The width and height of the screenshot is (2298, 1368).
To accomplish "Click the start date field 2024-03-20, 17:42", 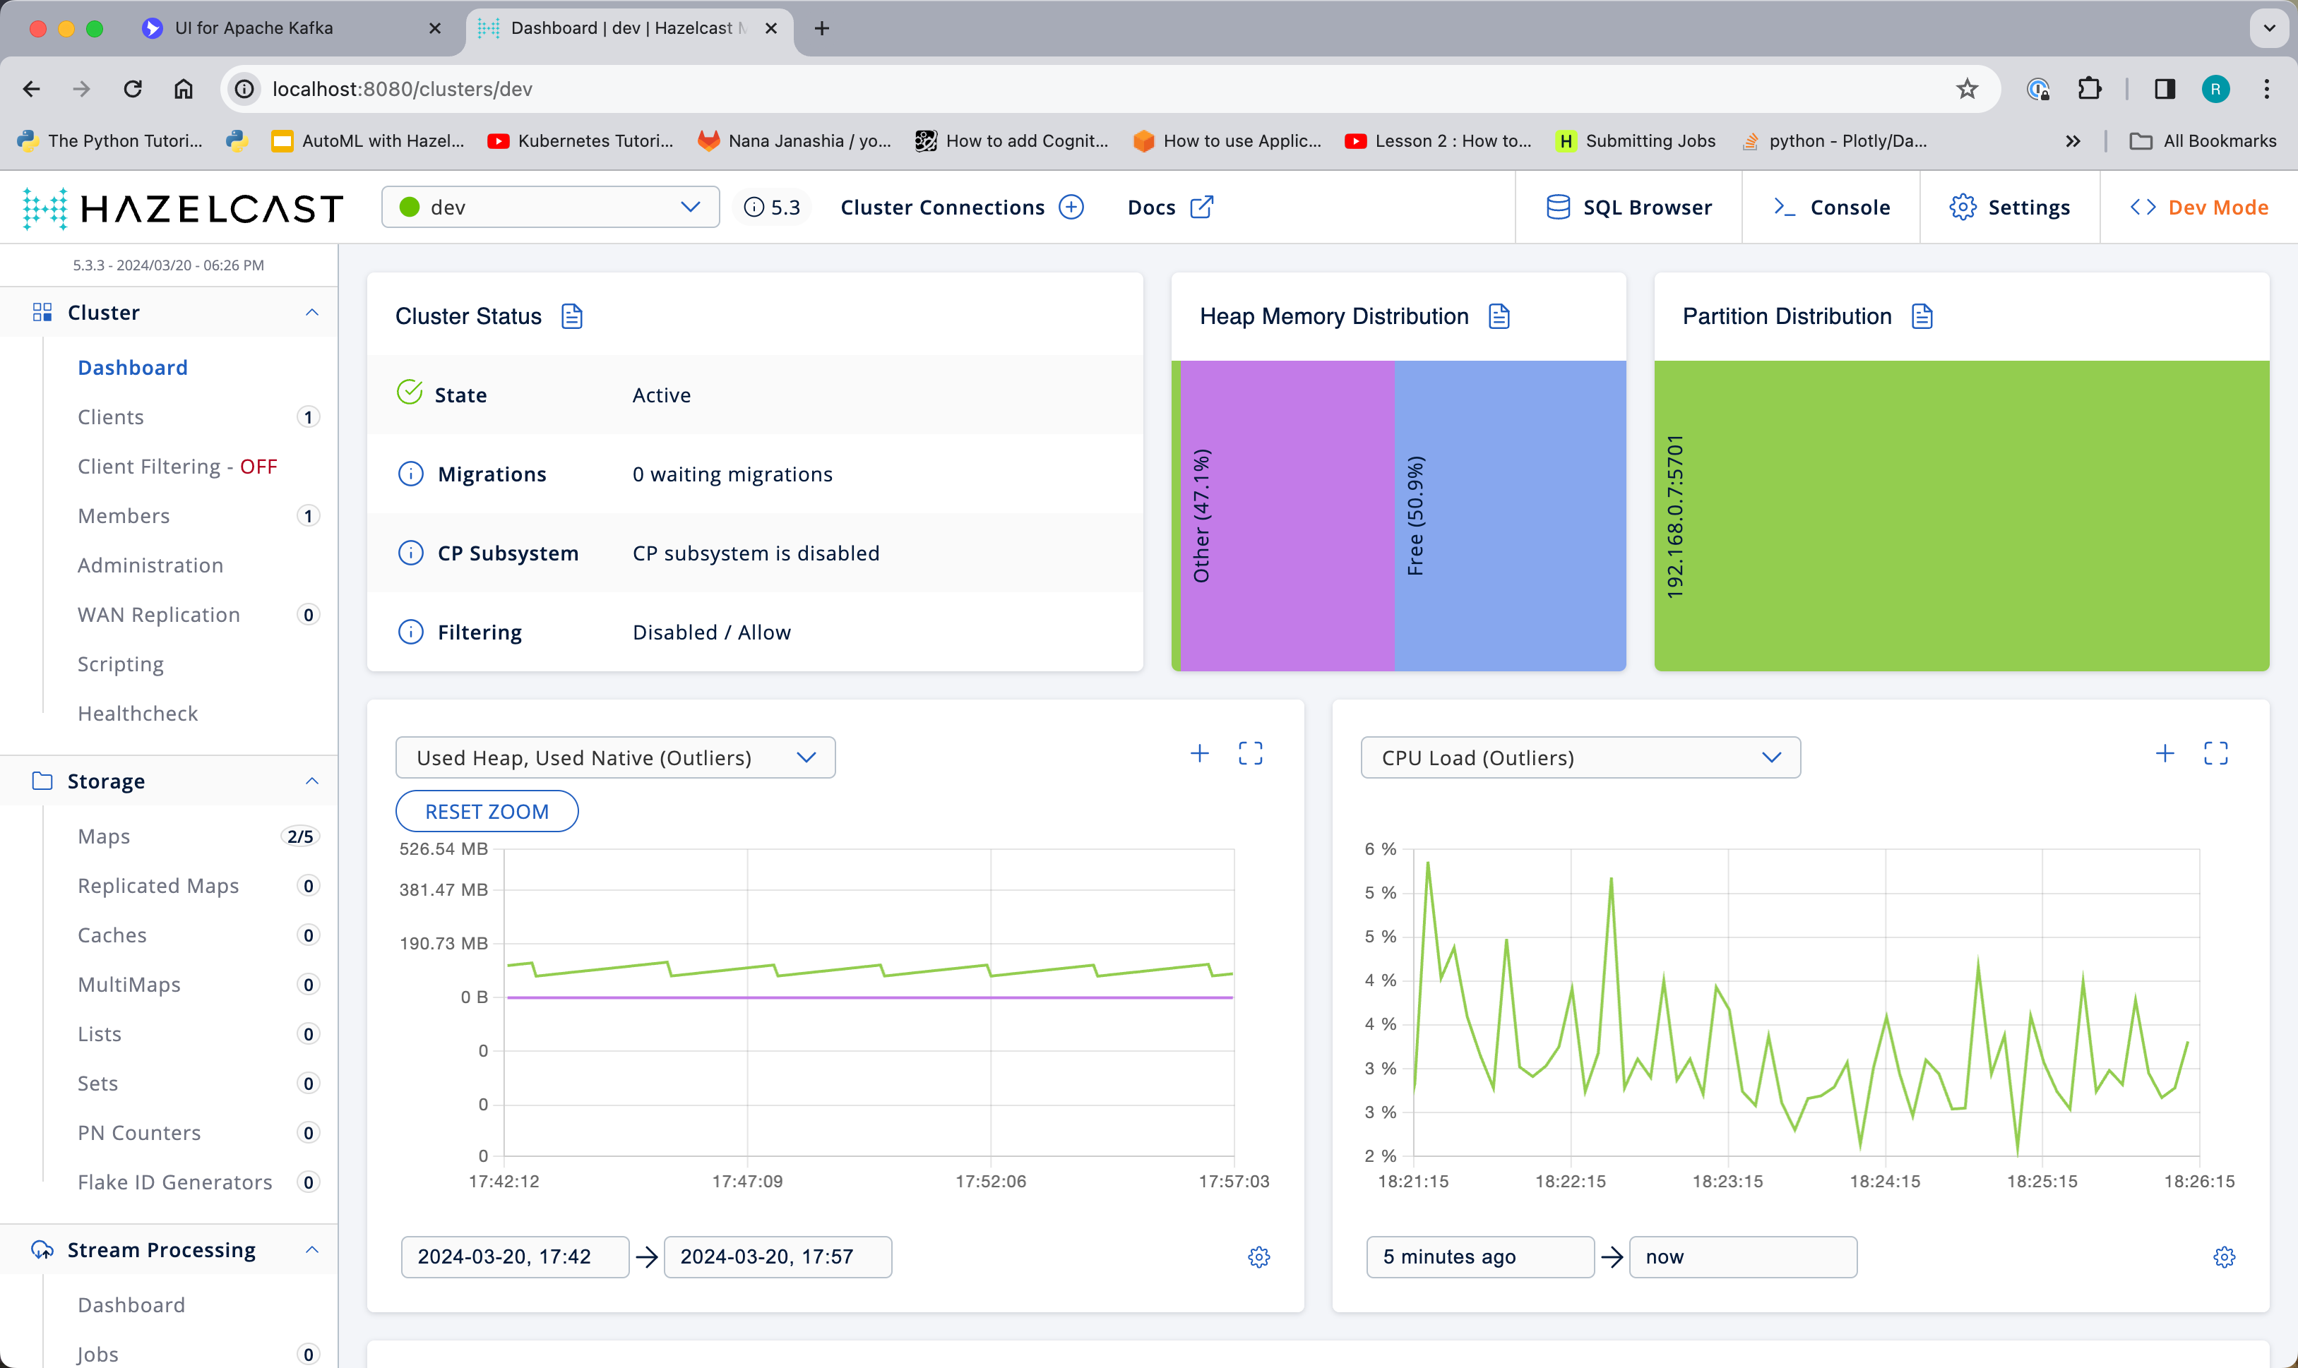I will pos(515,1256).
